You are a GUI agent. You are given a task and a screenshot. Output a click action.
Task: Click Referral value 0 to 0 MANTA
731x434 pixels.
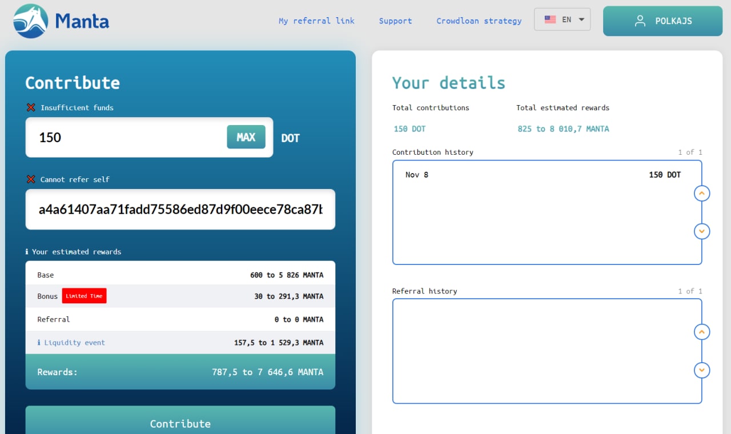[299, 319]
